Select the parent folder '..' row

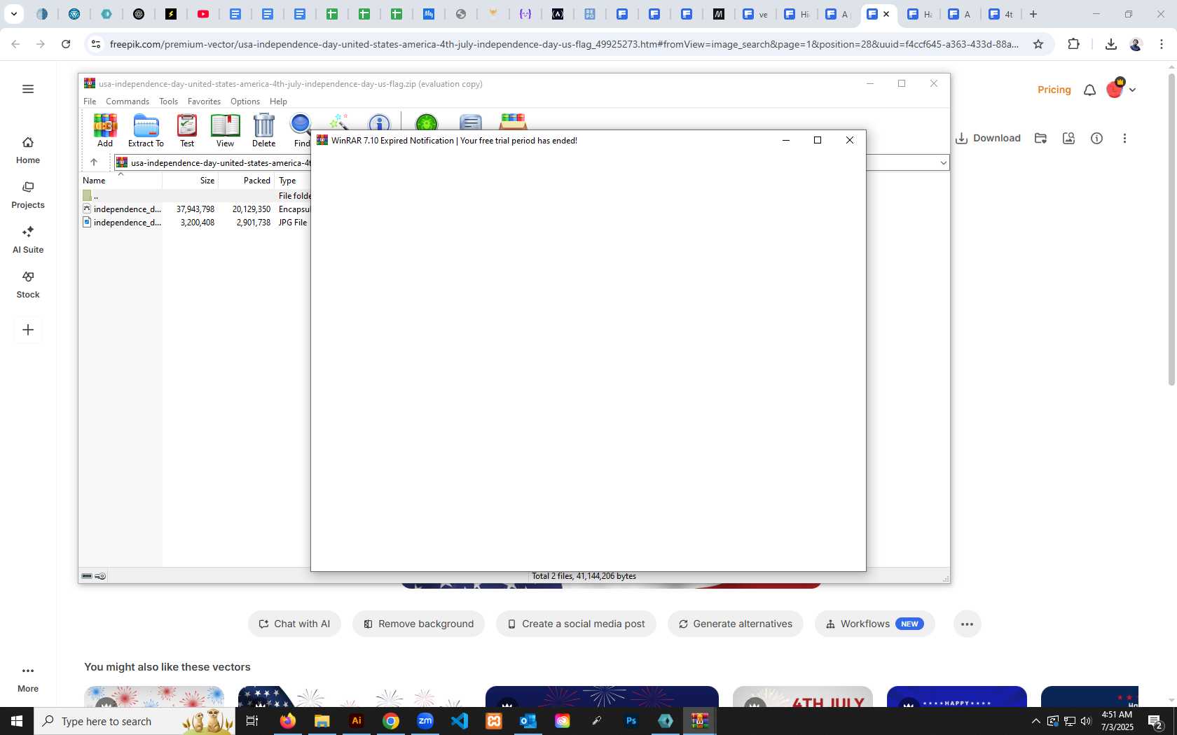pos(195,196)
